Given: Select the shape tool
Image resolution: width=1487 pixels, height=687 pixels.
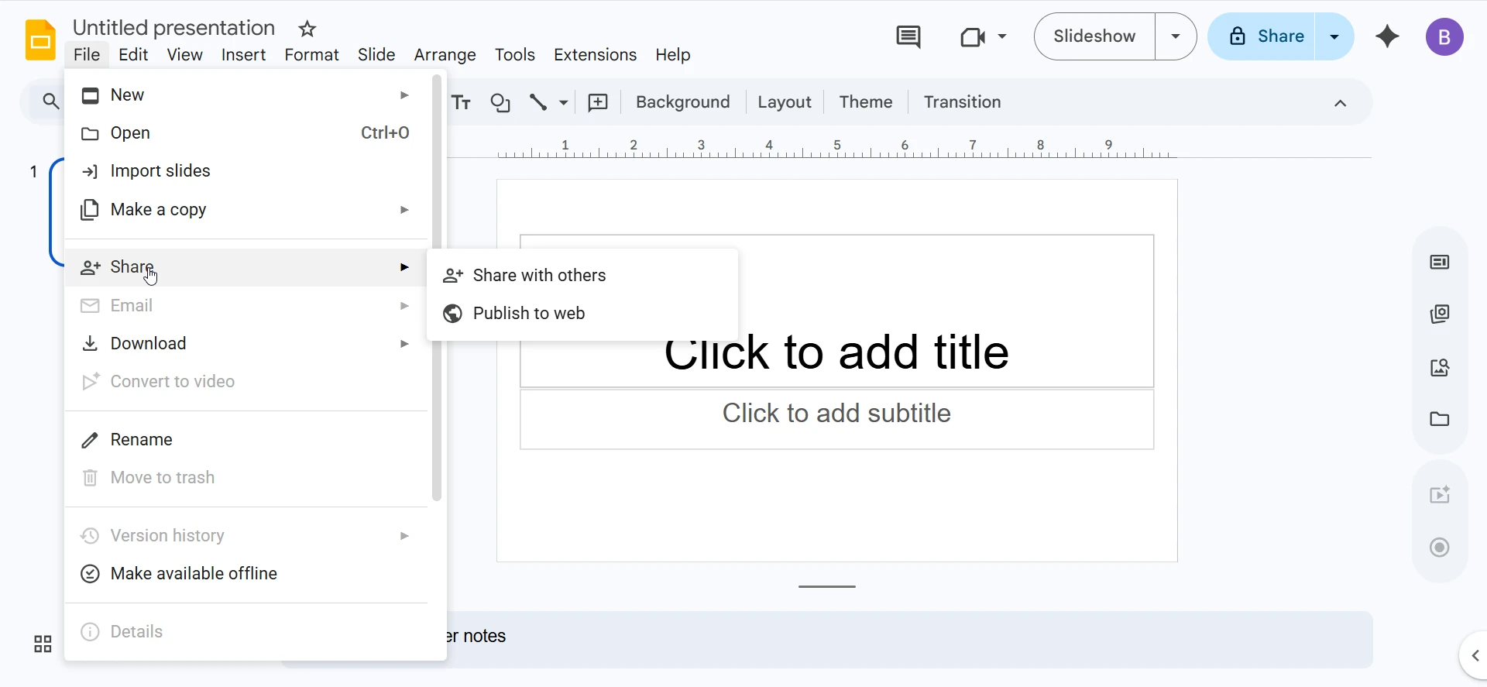Looking at the screenshot, I should [500, 102].
